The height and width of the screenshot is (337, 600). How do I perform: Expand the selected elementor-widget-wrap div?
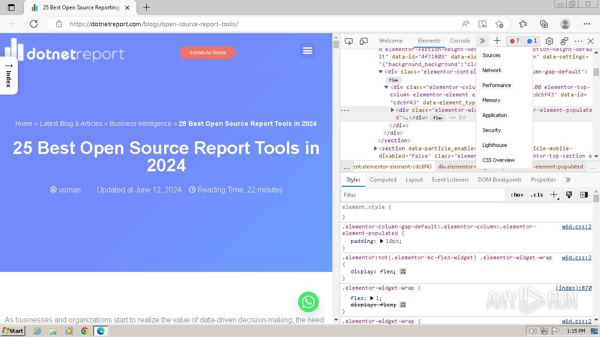[x=392, y=110]
